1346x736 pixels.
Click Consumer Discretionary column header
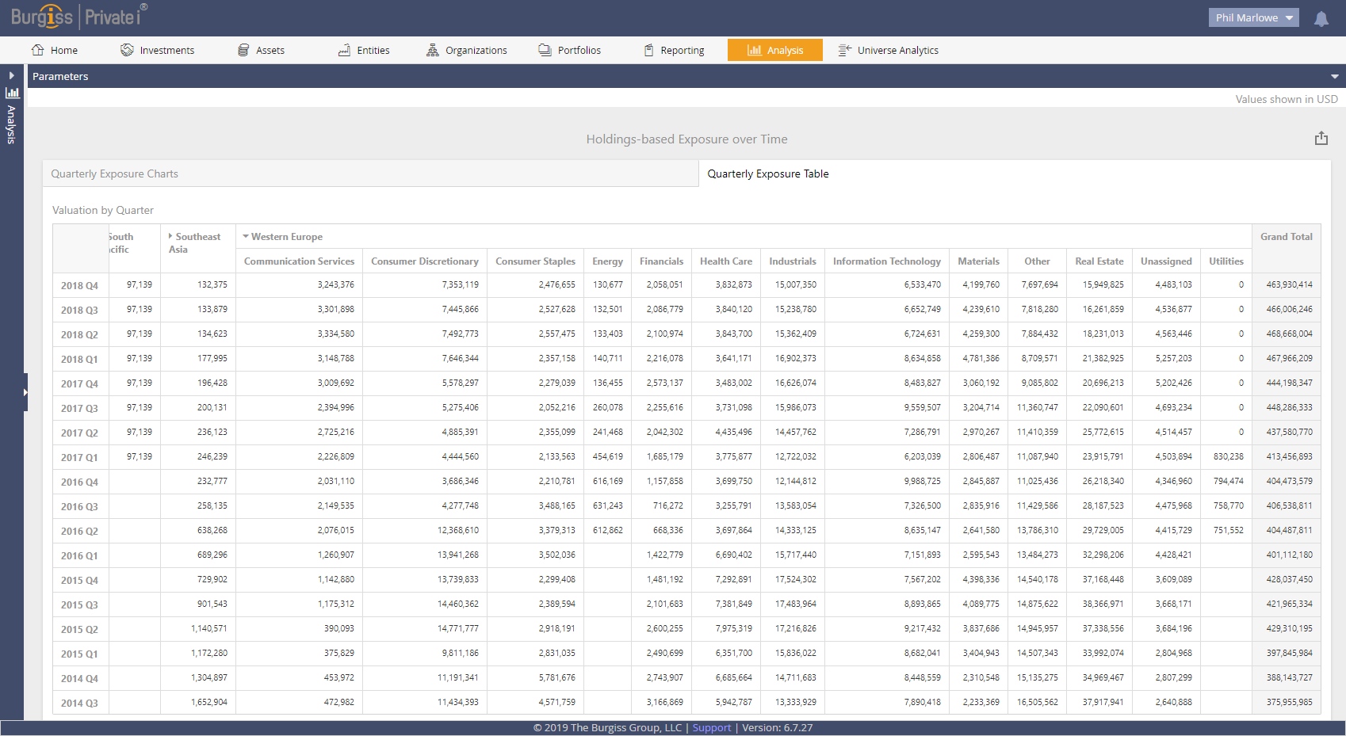click(425, 261)
